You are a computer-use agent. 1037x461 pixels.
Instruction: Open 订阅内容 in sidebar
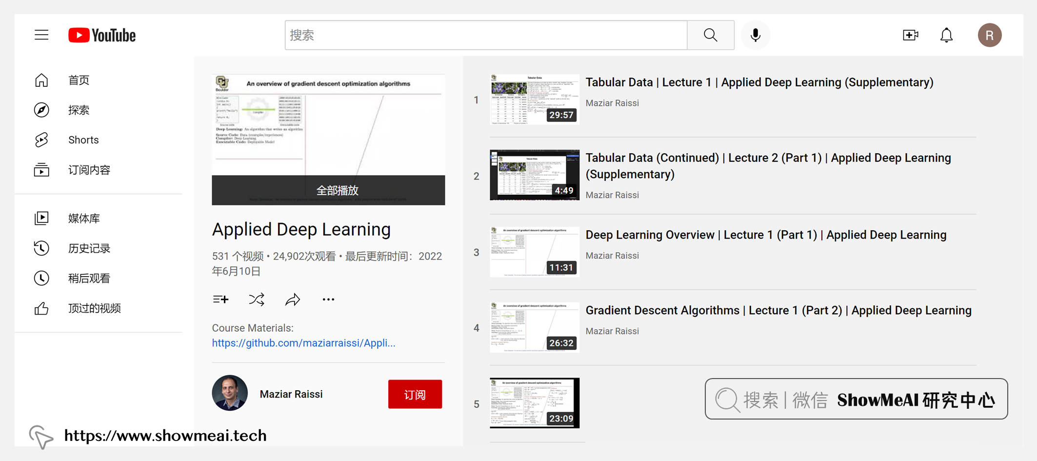tap(89, 170)
